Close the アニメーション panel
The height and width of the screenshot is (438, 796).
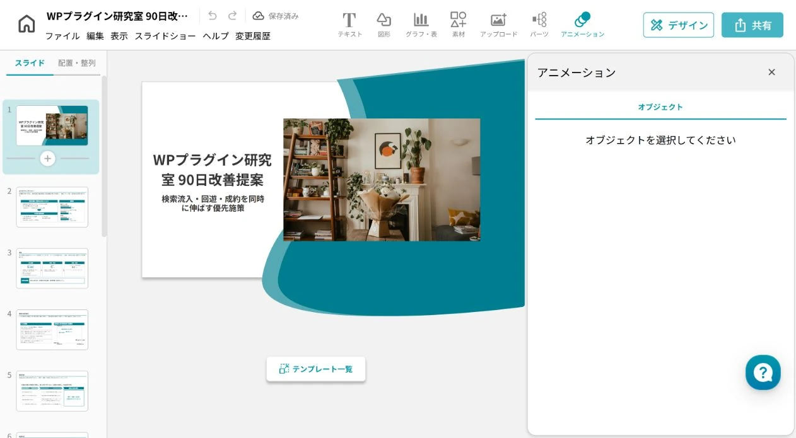pyautogui.click(x=771, y=72)
